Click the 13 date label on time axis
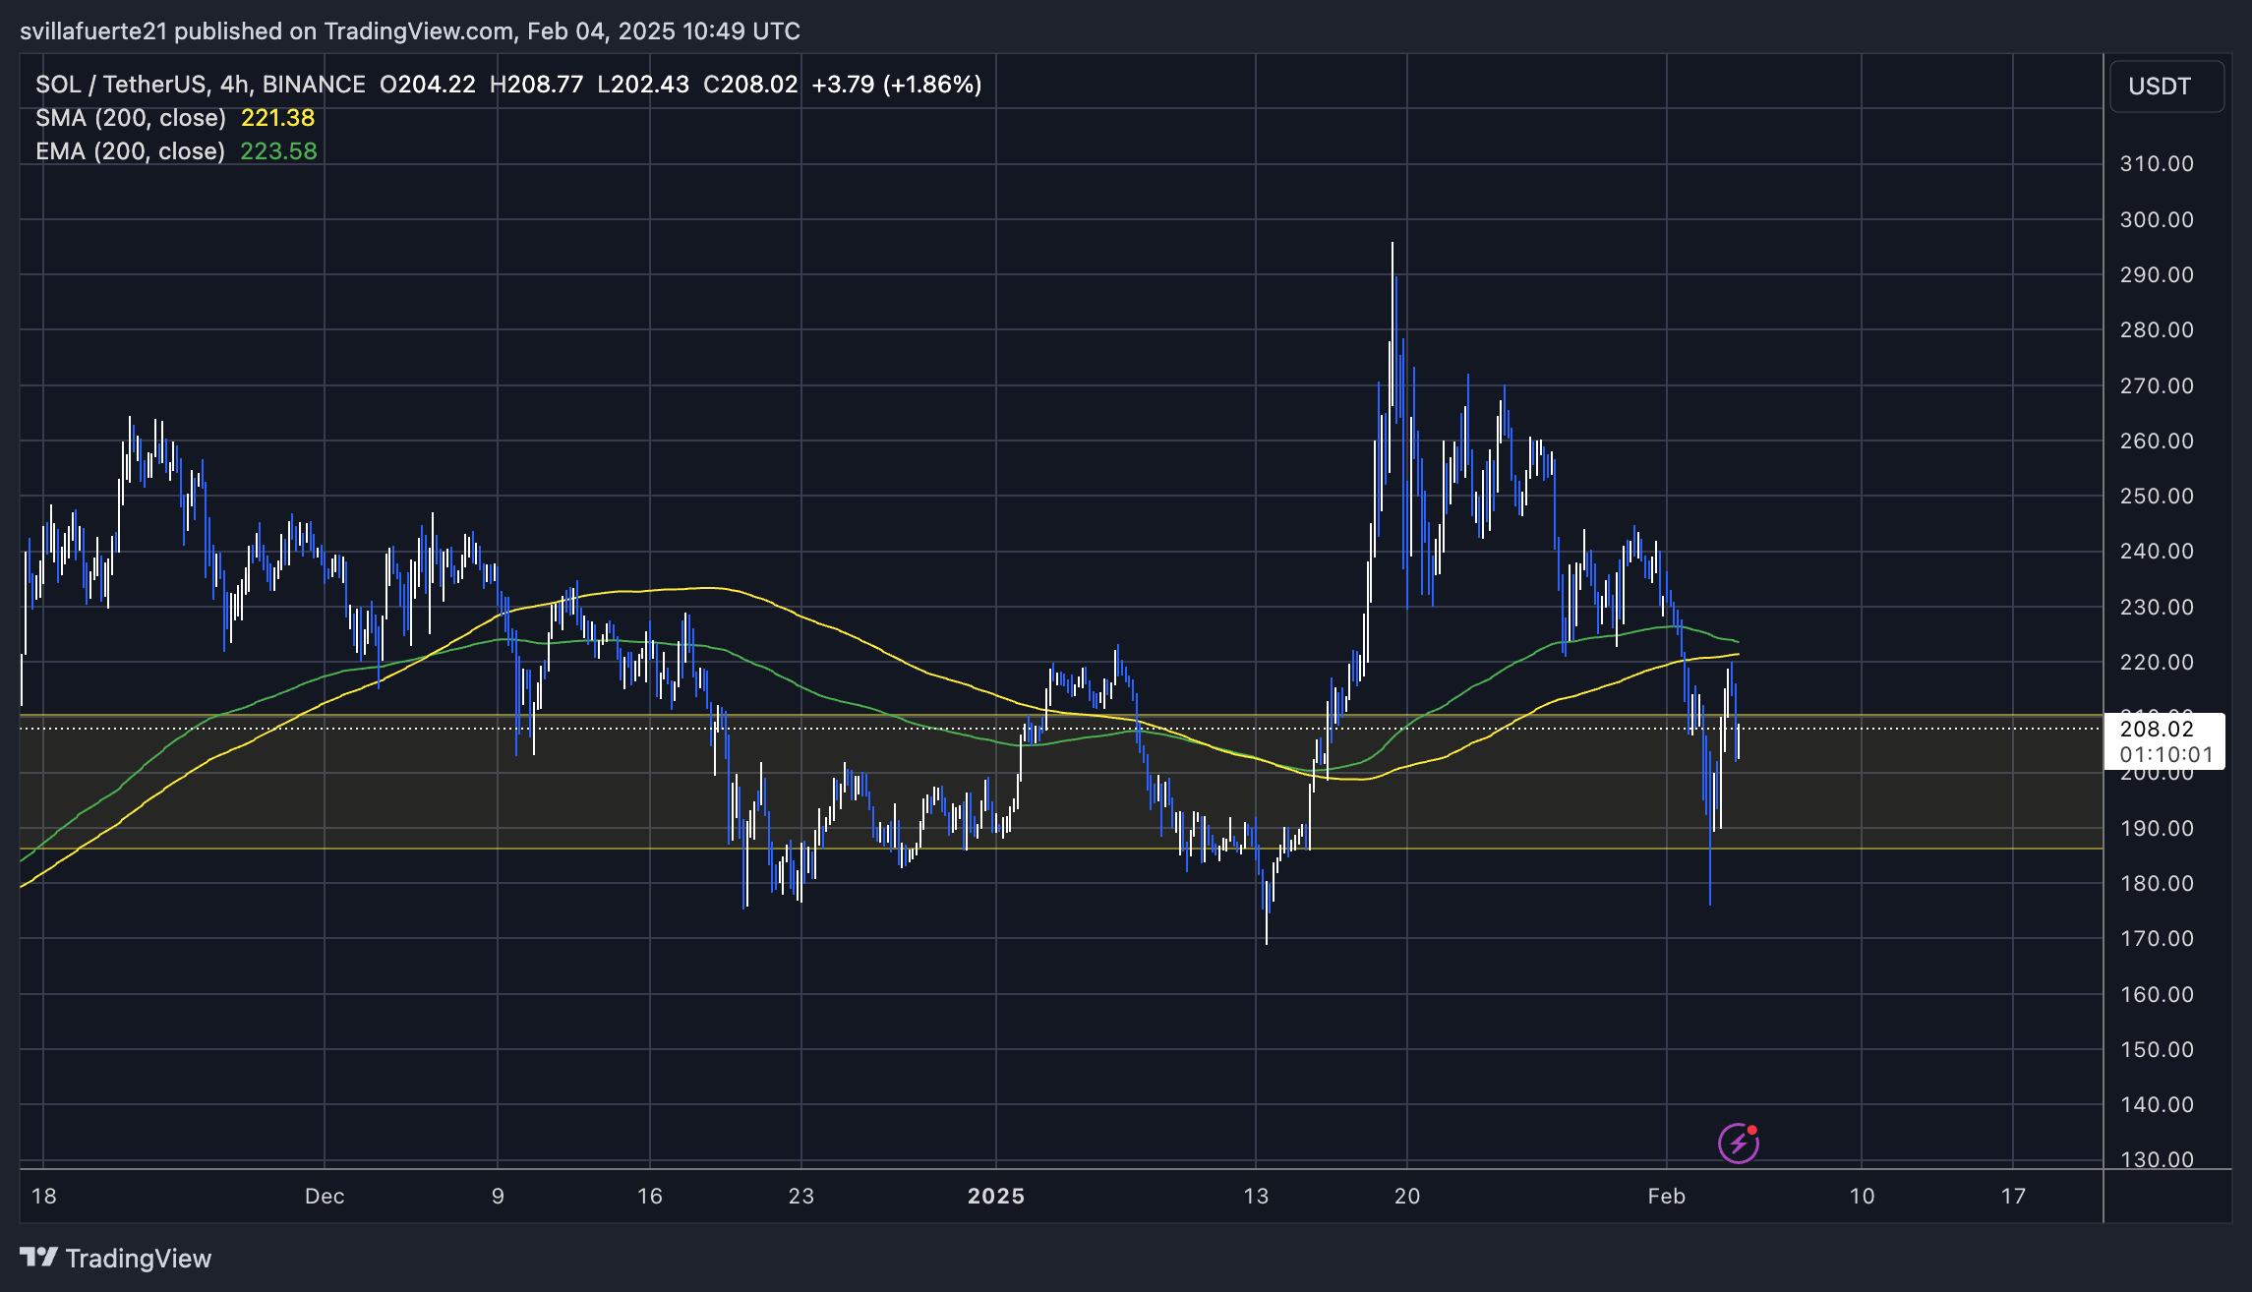Viewport: 2252px width, 1292px height. tap(1256, 1196)
